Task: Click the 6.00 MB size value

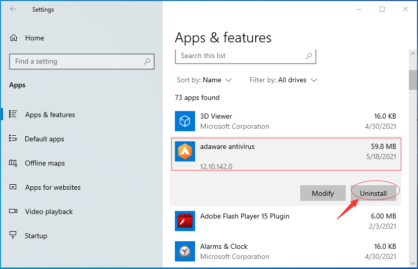Action: [x=383, y=216]
